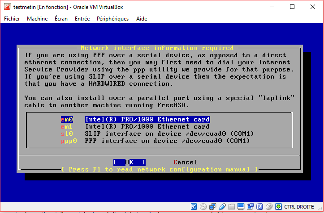The height and width of the screenshot is (213, 324).
Task: Click the mouse integration status icon
Action: (x=269, y=206)
